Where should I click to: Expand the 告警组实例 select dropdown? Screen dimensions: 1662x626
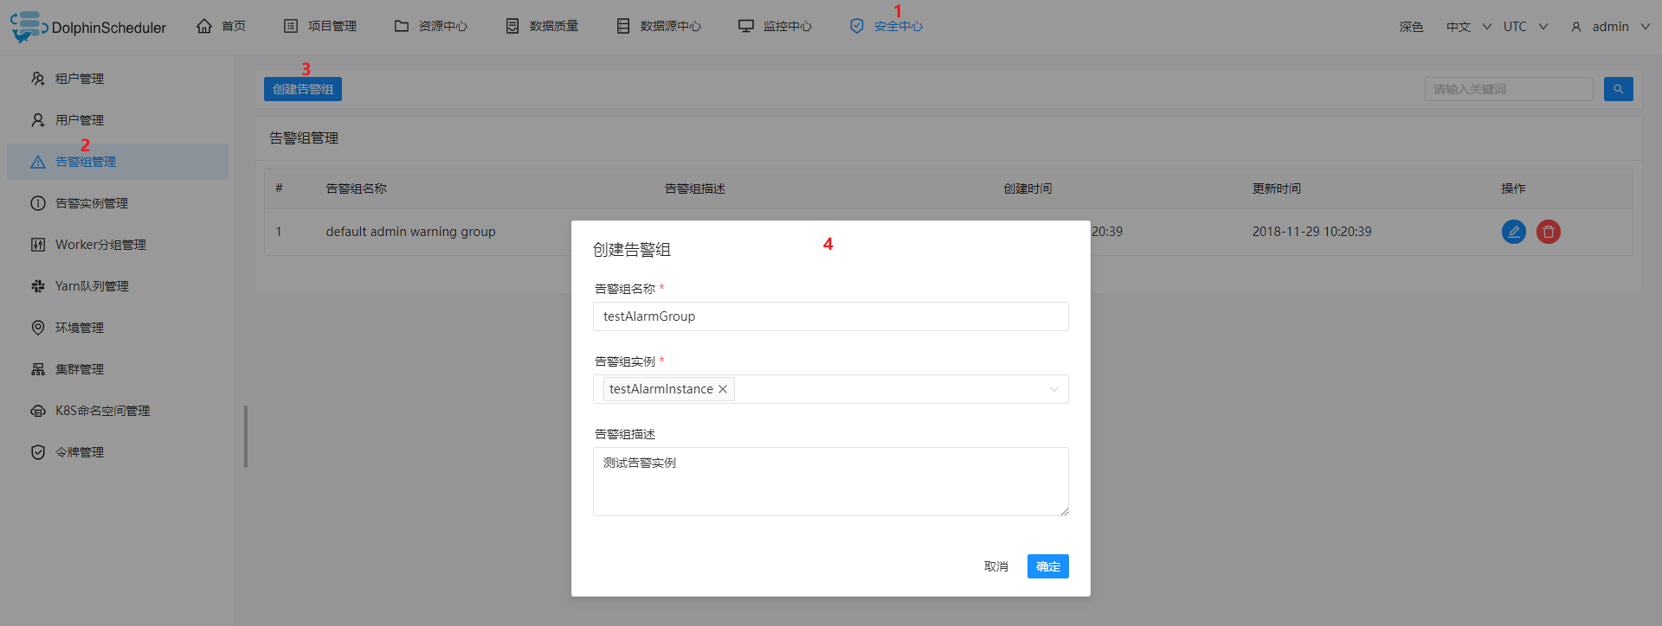[x=1054, y=389]
